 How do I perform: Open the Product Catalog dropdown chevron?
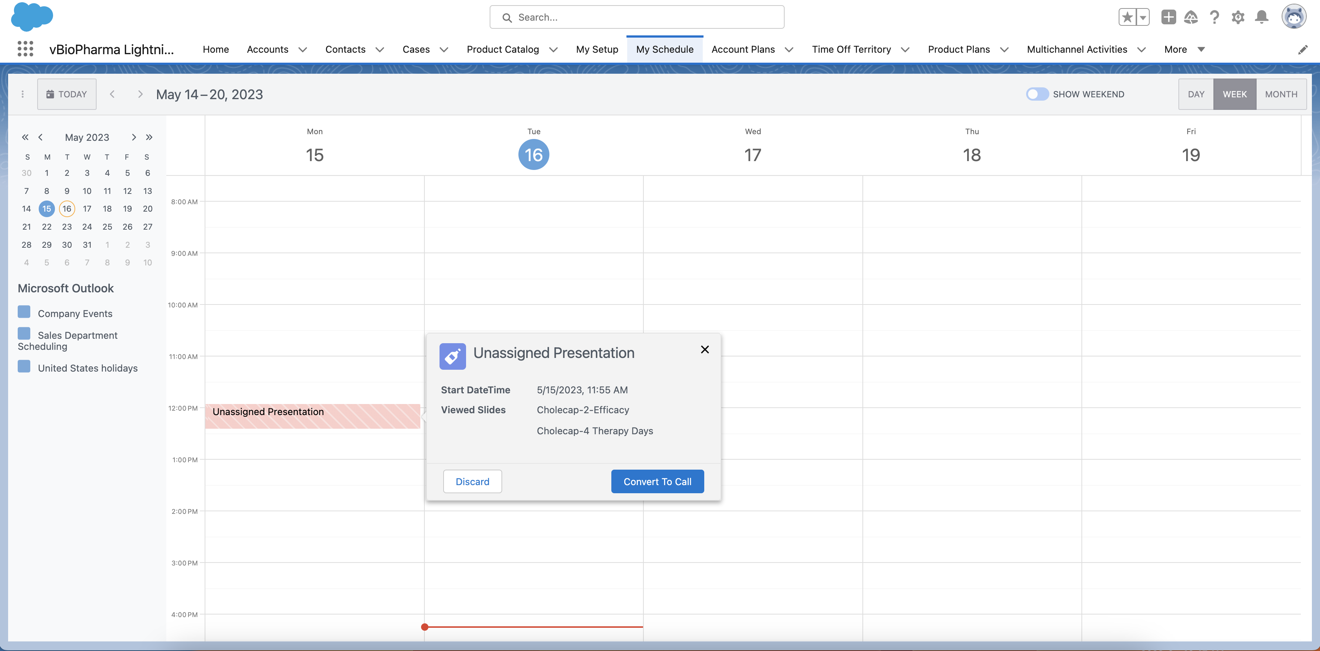point(553,50)
